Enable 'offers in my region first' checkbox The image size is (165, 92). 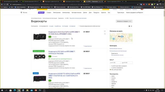79,26
